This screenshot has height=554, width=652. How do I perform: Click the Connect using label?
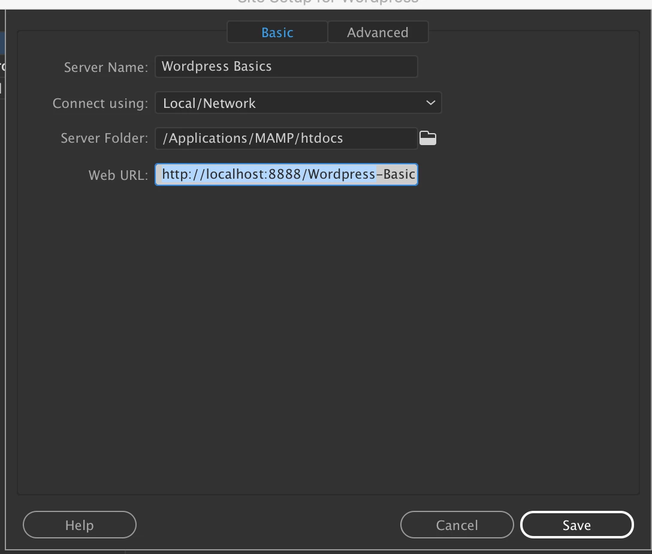(100, 103)
